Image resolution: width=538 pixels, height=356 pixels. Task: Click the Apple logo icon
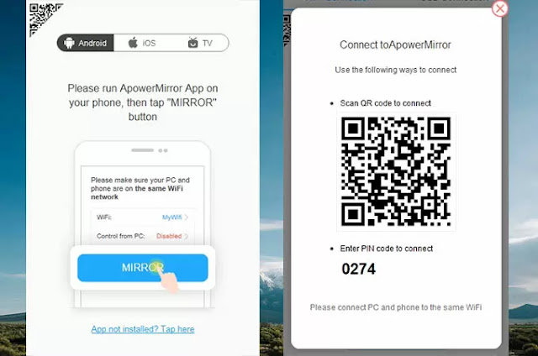(x=133, y=43)
